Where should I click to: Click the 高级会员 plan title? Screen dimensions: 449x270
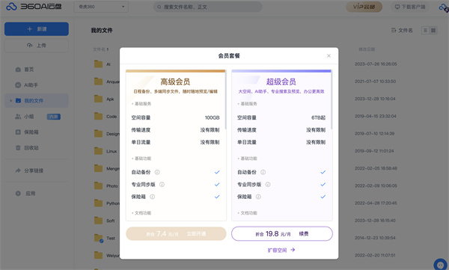(175, 82)
